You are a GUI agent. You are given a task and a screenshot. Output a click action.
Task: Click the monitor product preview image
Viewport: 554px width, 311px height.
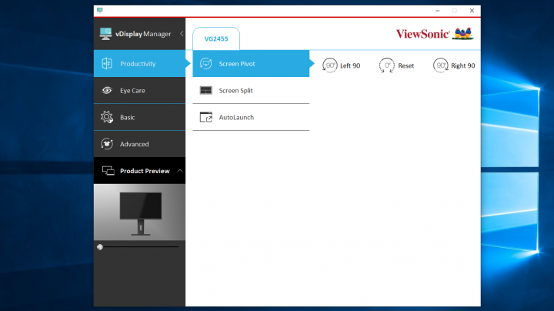coord(139,212)
